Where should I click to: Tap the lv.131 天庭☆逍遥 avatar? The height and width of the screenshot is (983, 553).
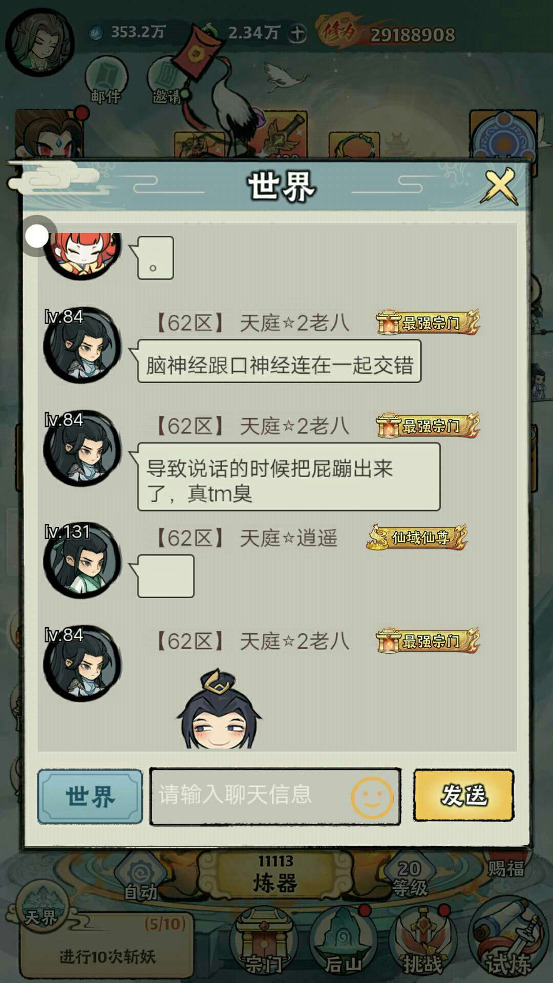click(x=82, y=561)
